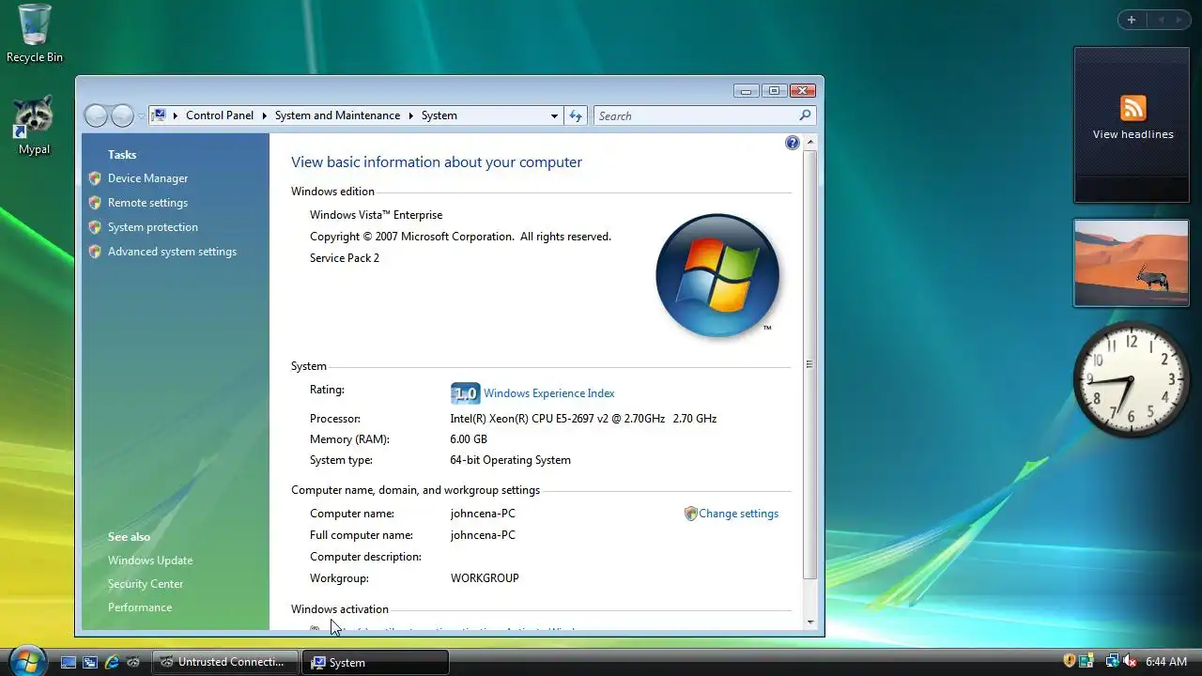Screen dimensions: 1202x676
Task: Click the add gadget plus button
Action: tap(1132, 20)
